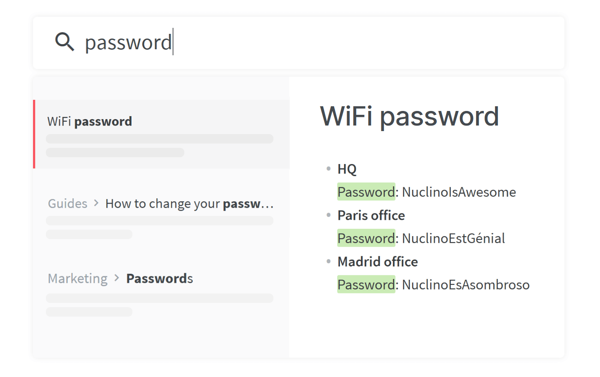Open the WiFi password search result

click(90, 122)
